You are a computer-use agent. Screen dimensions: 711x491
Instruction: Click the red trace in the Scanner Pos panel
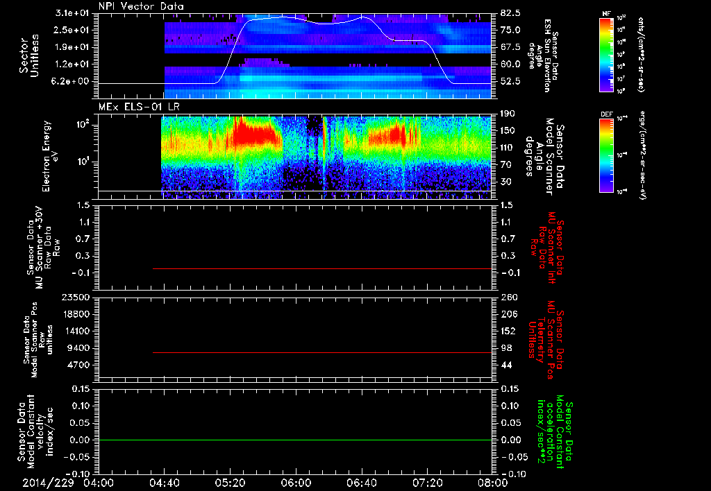point(322,352)
